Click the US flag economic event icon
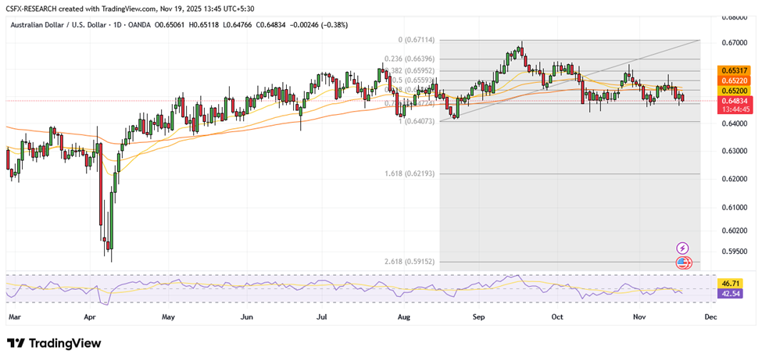762x361 pixels. [x=682, y=262]
